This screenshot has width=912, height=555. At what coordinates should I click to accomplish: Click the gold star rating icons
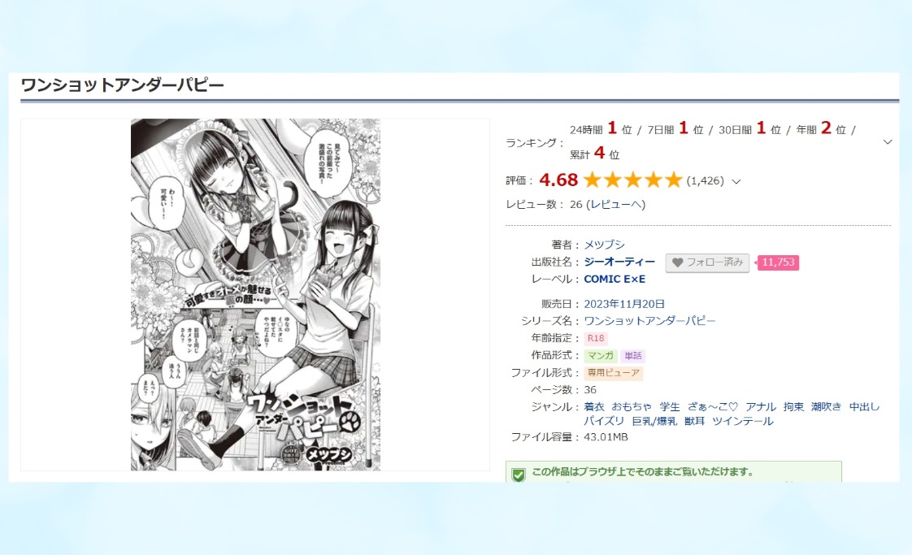[x=632, y=180]
